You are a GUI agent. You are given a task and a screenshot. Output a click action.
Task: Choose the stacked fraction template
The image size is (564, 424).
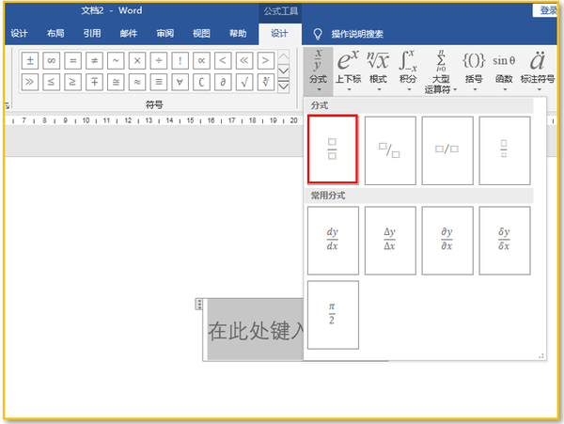[x=333, y=149]
